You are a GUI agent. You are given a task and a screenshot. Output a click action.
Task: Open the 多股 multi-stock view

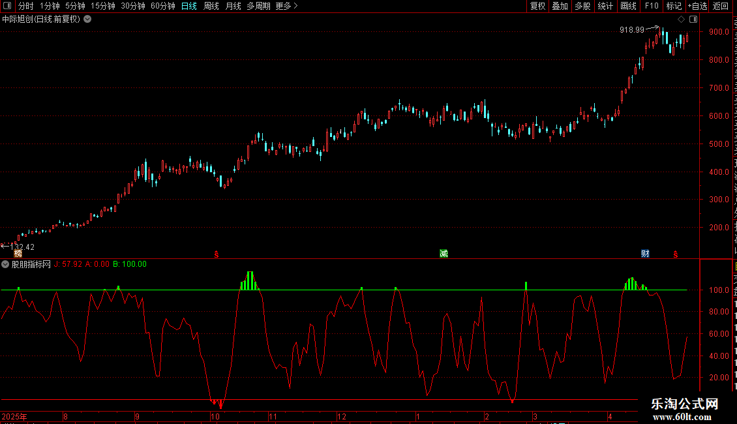[x=582, y=6]
